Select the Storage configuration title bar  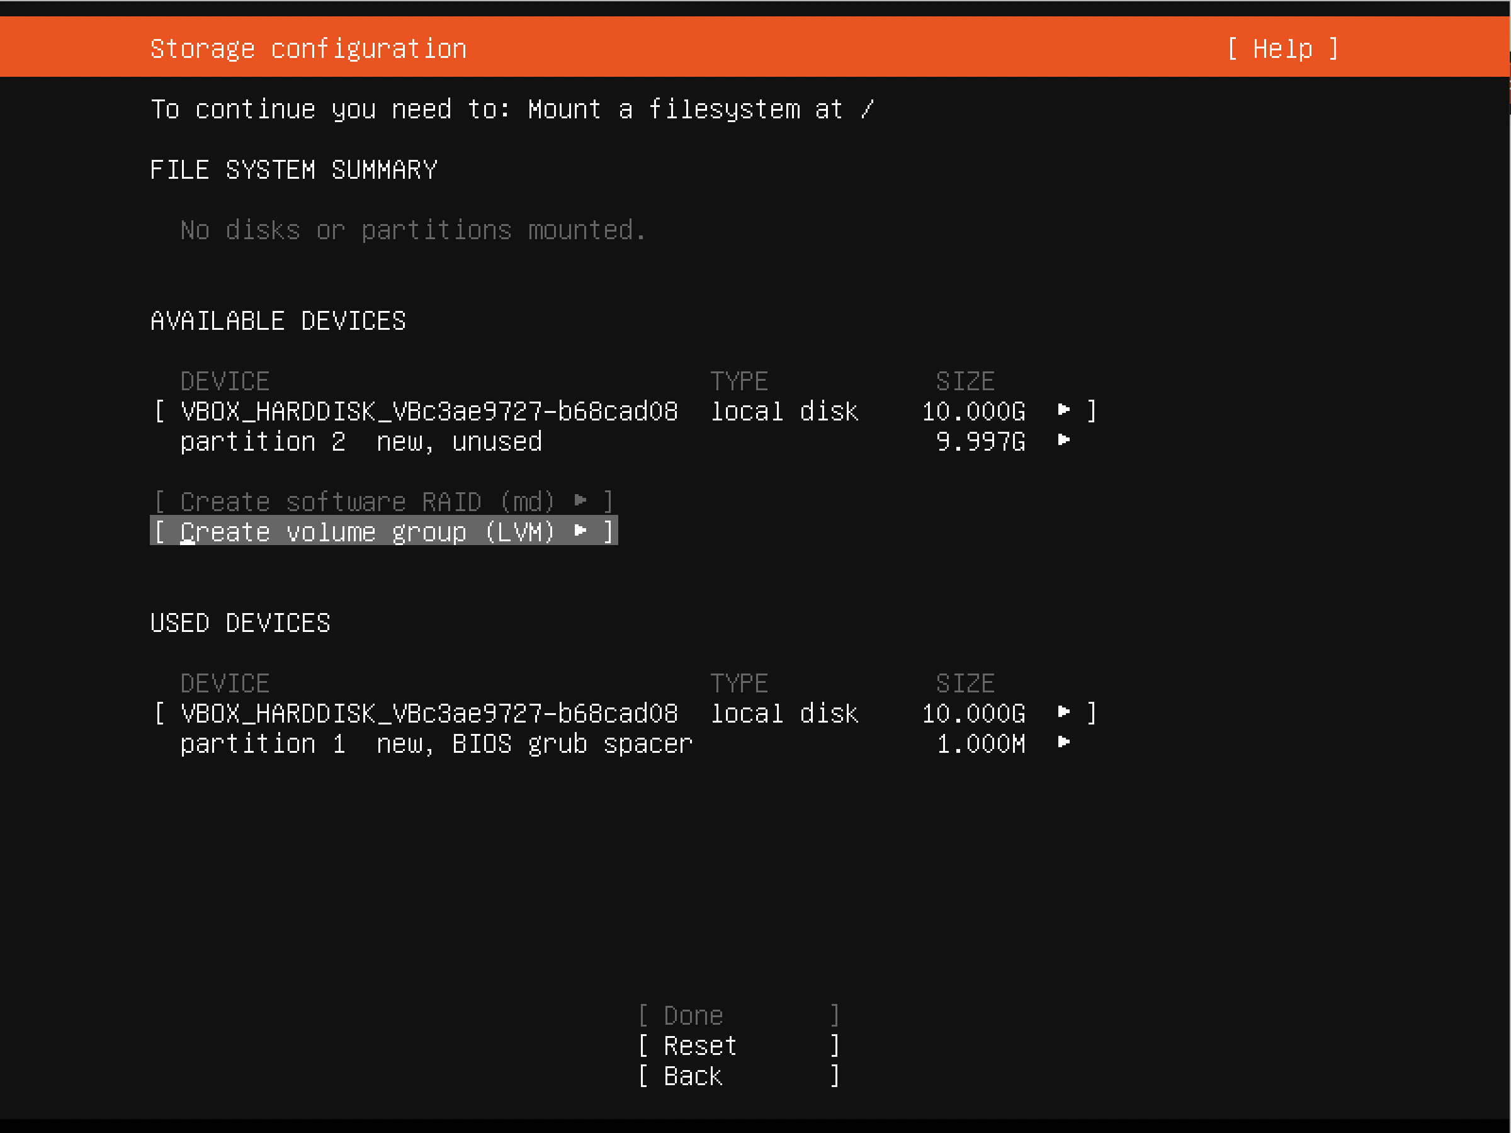coord(308,48)
